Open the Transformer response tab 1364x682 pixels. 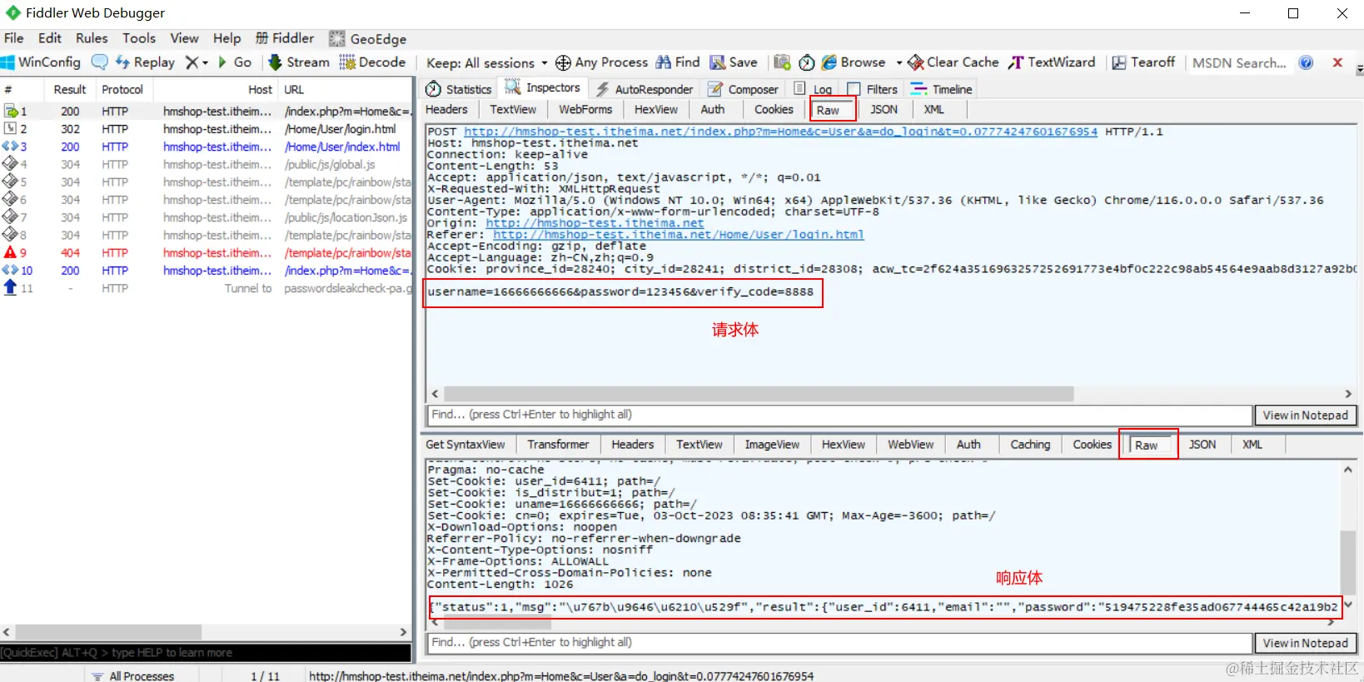click(558, 445)
